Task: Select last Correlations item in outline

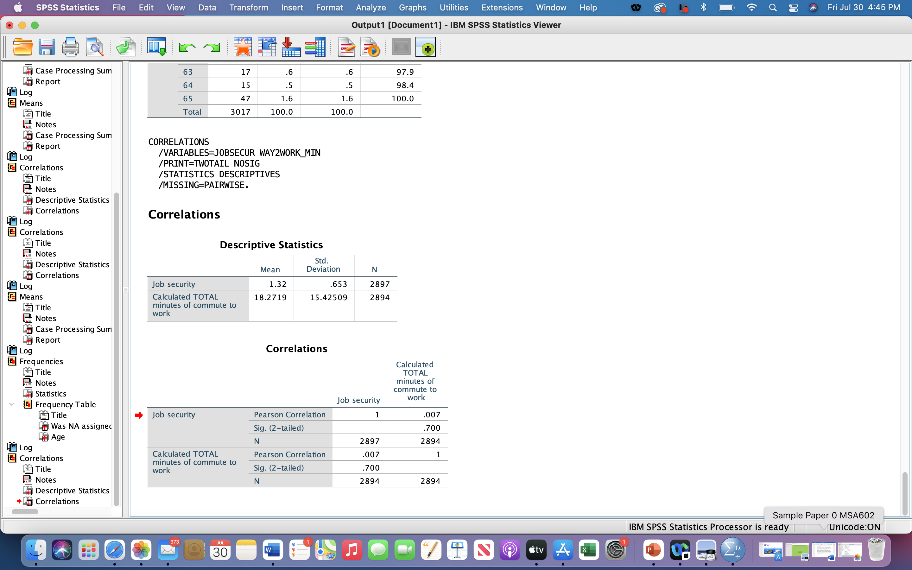Action: coord(57,501)
